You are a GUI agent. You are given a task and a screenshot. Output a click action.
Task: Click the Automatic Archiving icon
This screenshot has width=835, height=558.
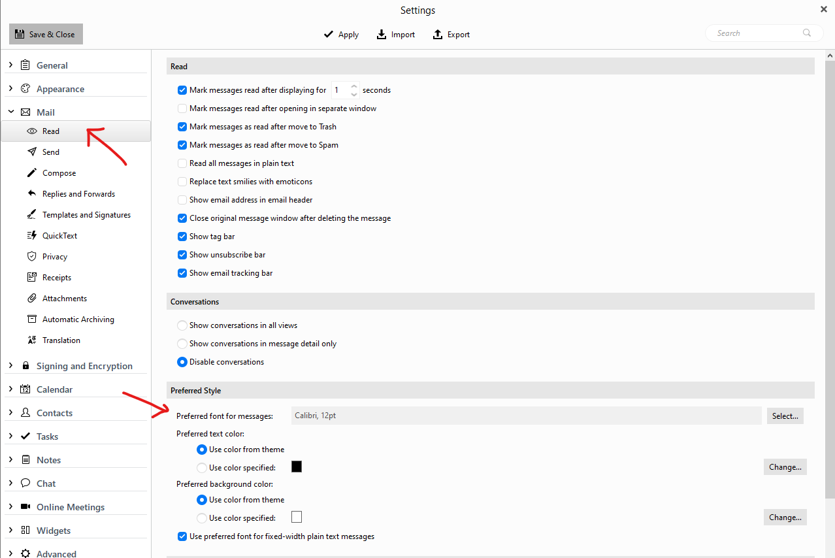pyautogui.click(x=32, y=319)
